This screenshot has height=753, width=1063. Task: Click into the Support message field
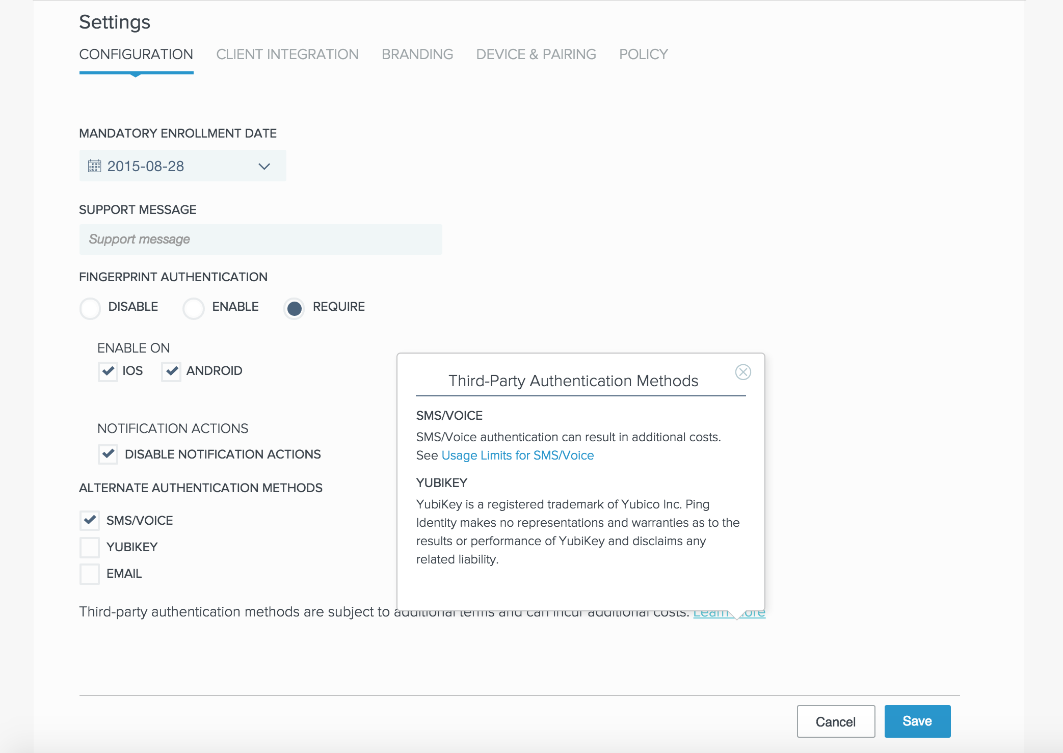pyautogui.click(x=260, y=239)
